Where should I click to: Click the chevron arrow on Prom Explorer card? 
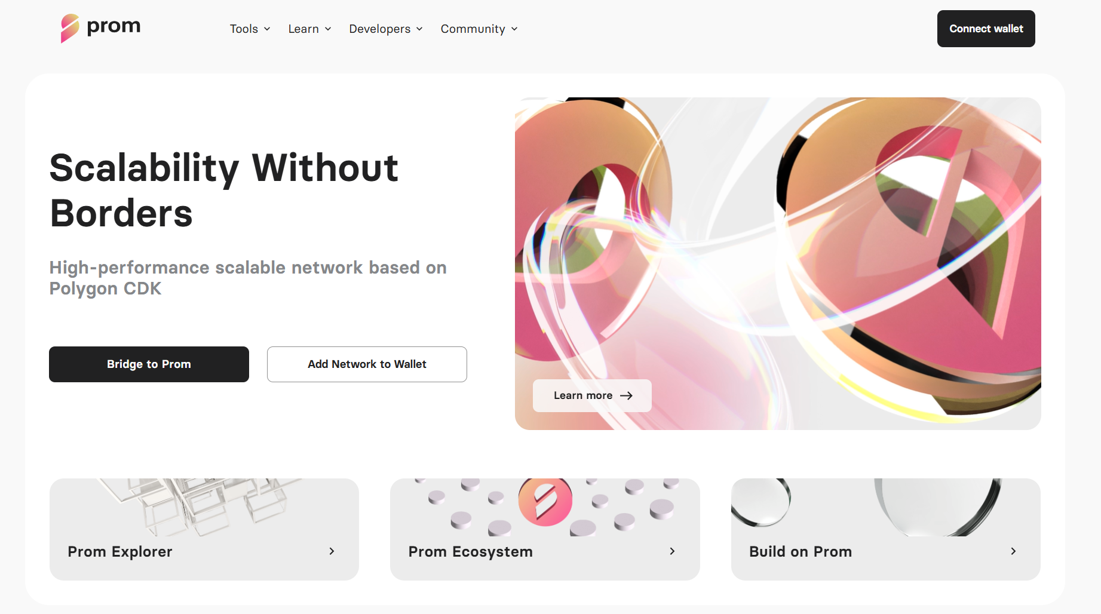click(x=332, y=551)
